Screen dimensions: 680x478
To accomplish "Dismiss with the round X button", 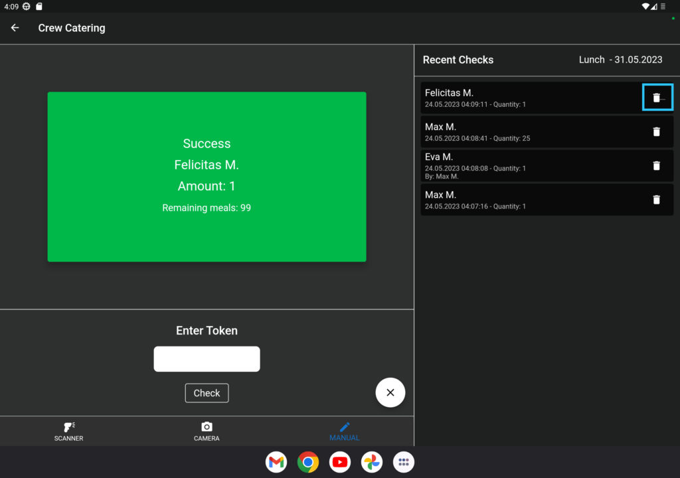I will pyautogui.click(x=390, y=392).
